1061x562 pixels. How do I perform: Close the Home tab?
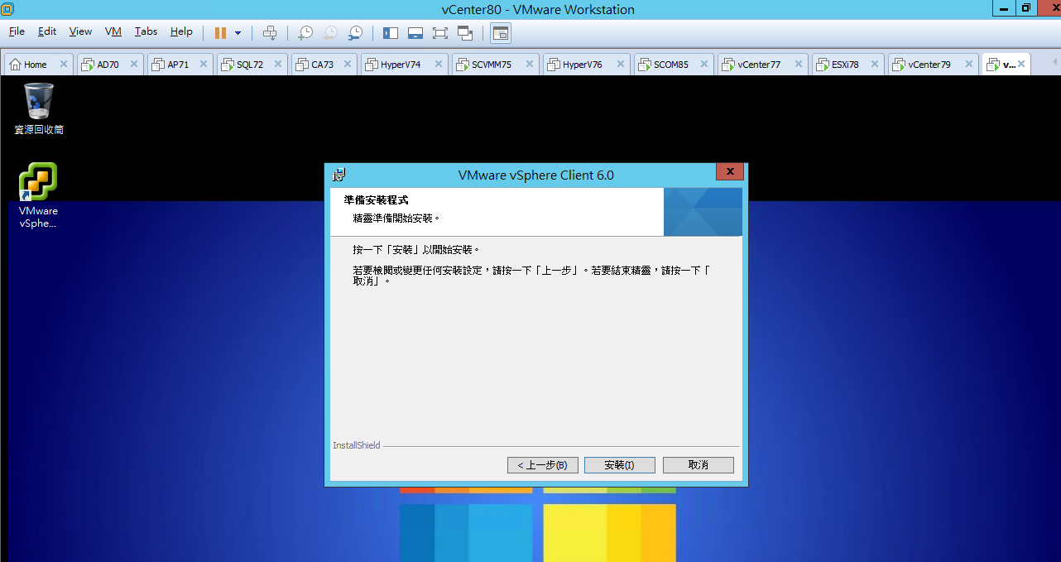[63, 64]
